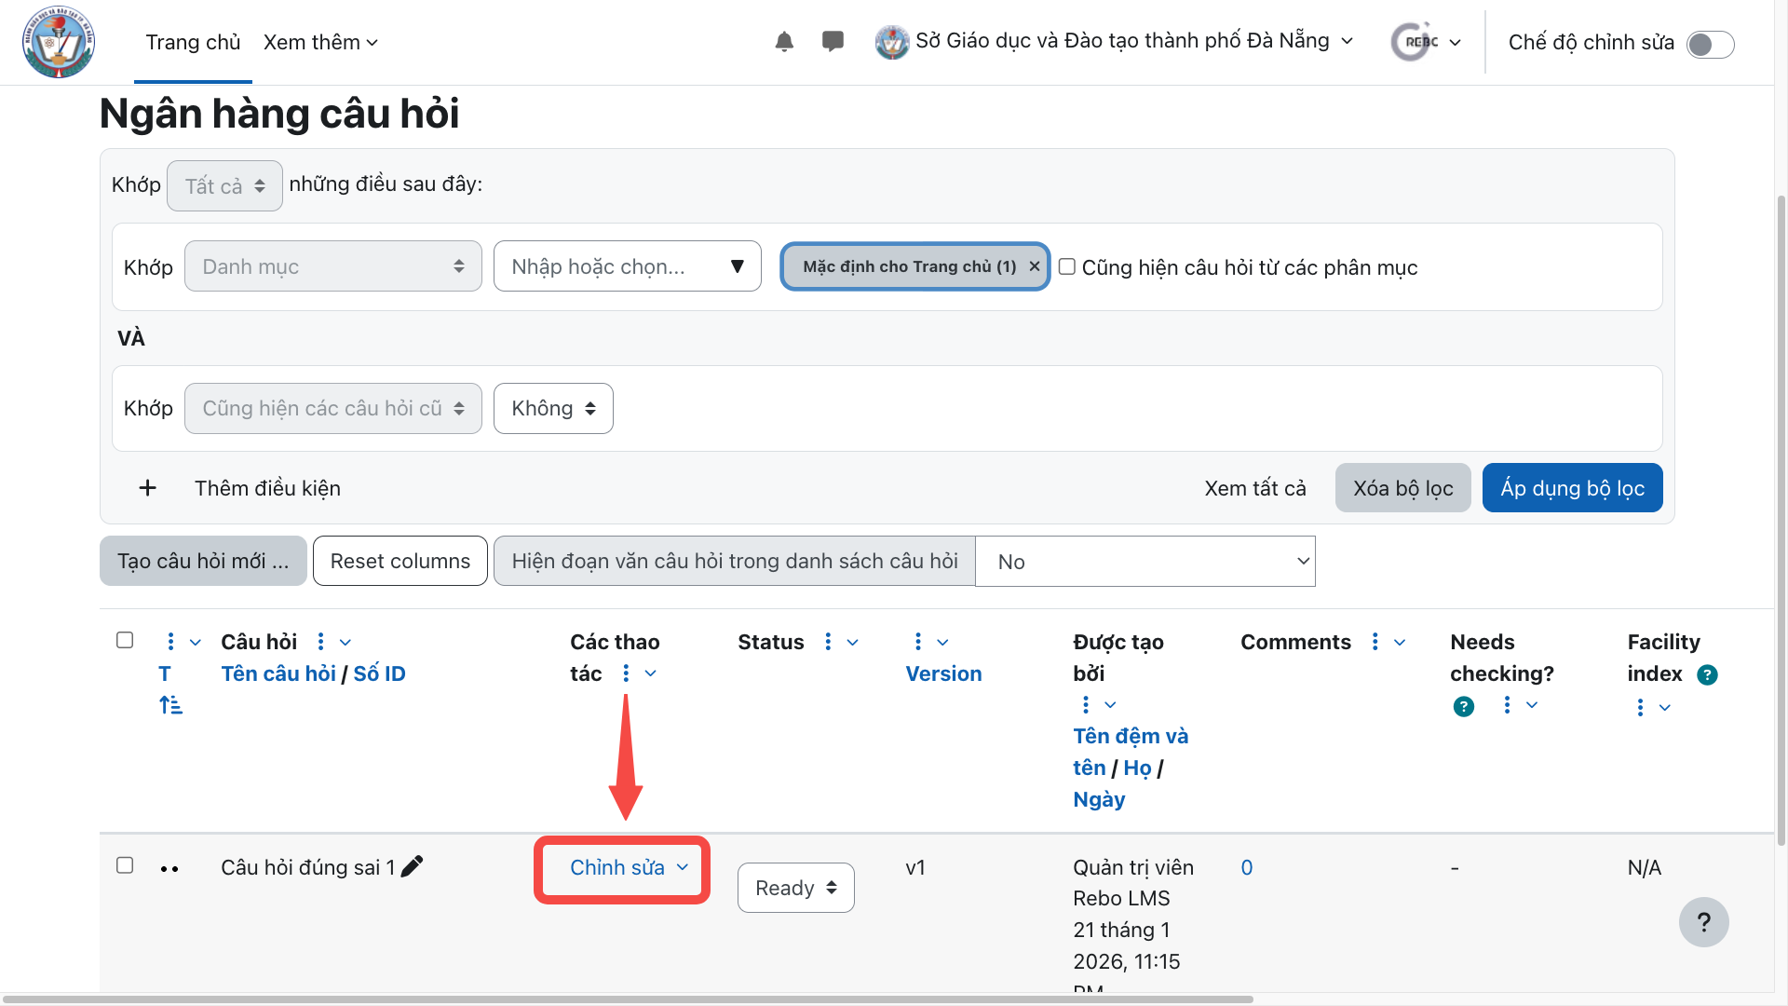1788x1006 pixels.
Task: Click Áp dụng bộ lọc button
Action: (x=1572, y=488)
